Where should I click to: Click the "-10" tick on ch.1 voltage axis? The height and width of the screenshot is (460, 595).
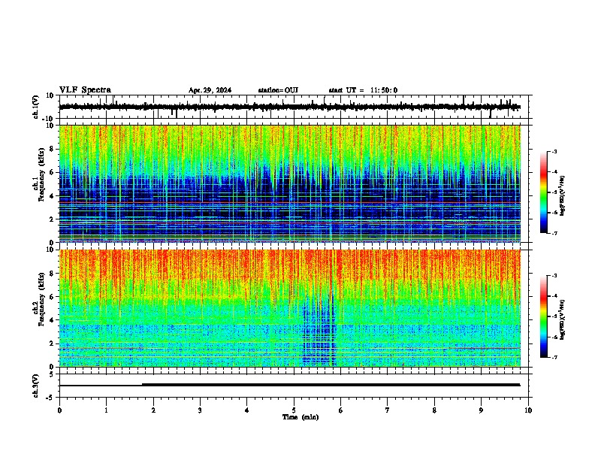coord(48,119)
